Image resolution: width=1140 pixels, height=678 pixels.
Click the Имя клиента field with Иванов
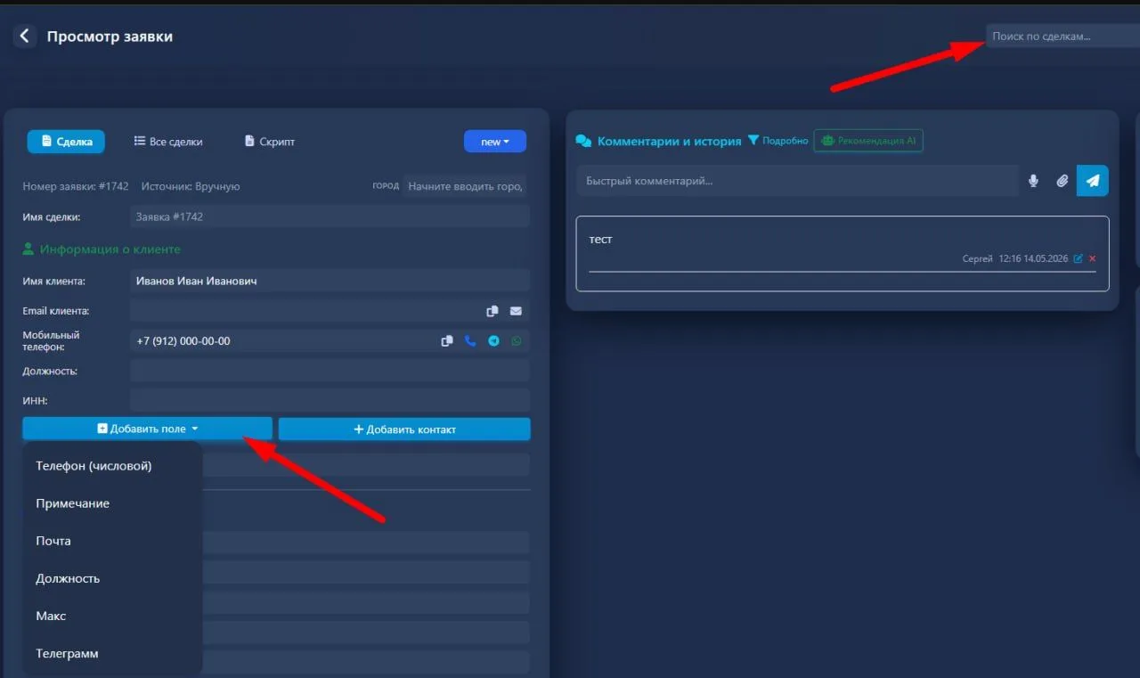click(330, 281)
